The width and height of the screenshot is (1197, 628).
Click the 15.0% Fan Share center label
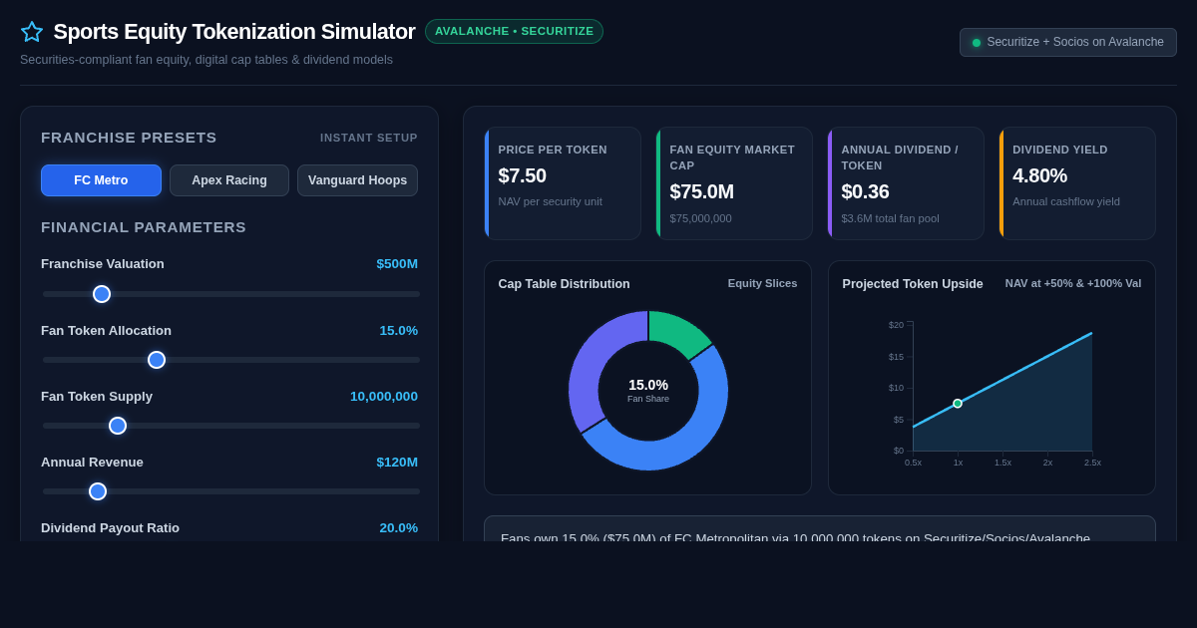[648, 391]
